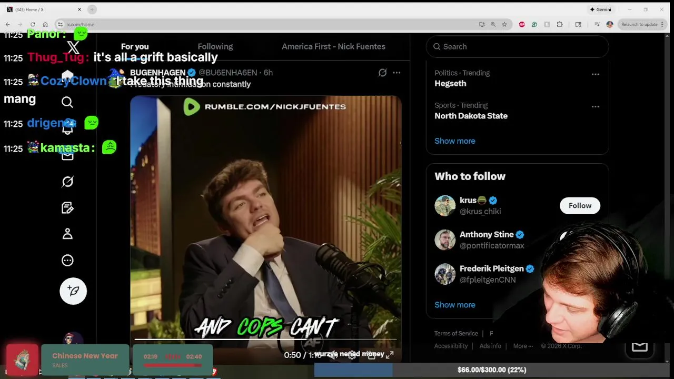Open Terms of Service link
674x379 pixels.
point(456,333)
